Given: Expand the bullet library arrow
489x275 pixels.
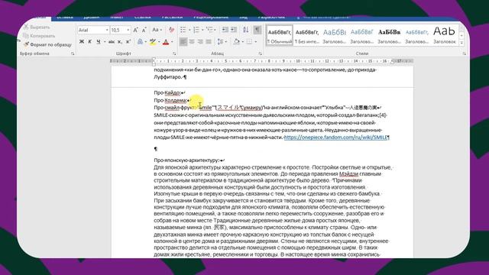Looking at the screenshot, I should click(189, 30).
